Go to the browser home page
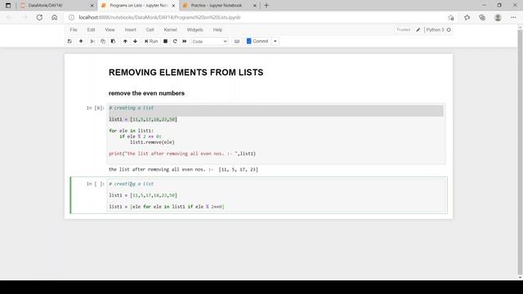The height and width of the screenshot is (294, 523). pyautogui.click(x=55, y=17)
